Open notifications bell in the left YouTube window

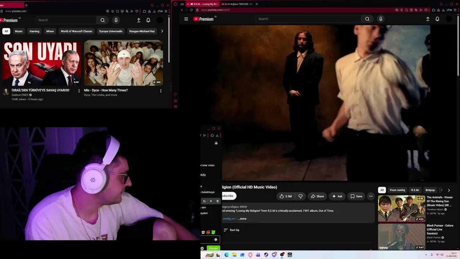click(x=148, y=20)
